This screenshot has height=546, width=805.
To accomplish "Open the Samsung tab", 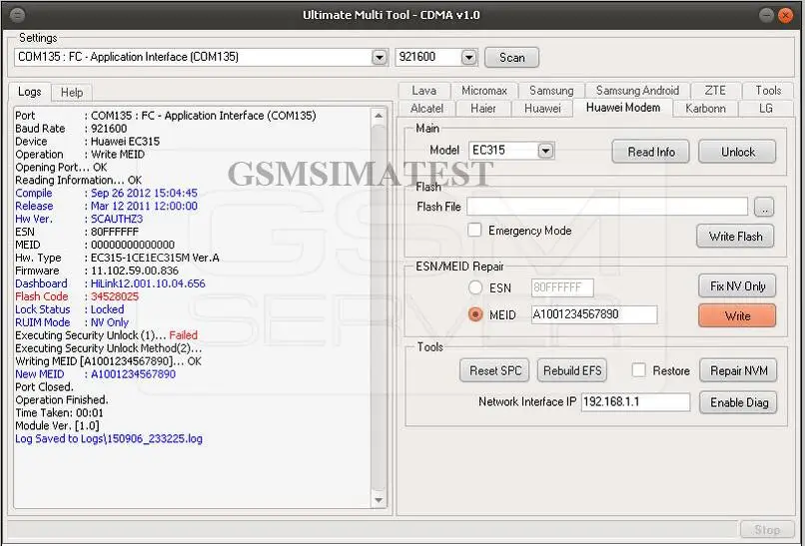I will coord(551,90).
